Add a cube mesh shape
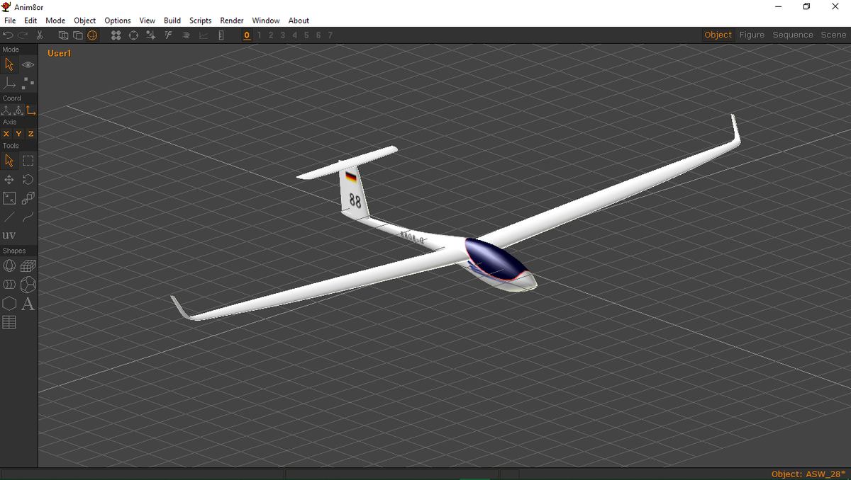The height and width of the screenshot is (480, 851). click(x=28, y=266)
